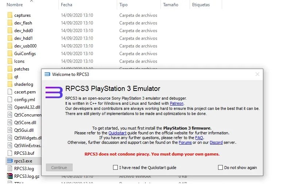
Task: Open the Forums link
Action: [x=185, y=142]
